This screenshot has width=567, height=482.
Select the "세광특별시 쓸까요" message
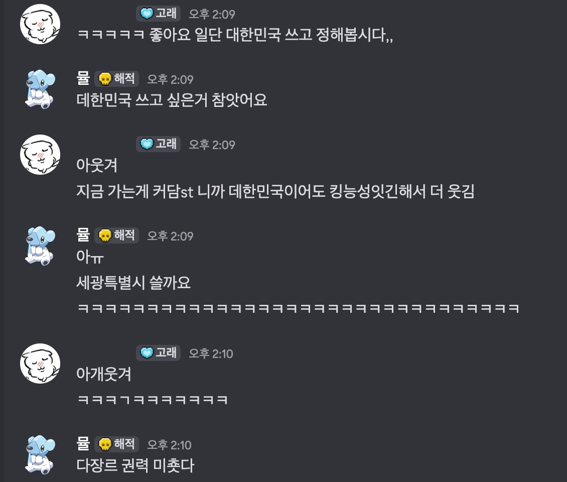[134, 283]
